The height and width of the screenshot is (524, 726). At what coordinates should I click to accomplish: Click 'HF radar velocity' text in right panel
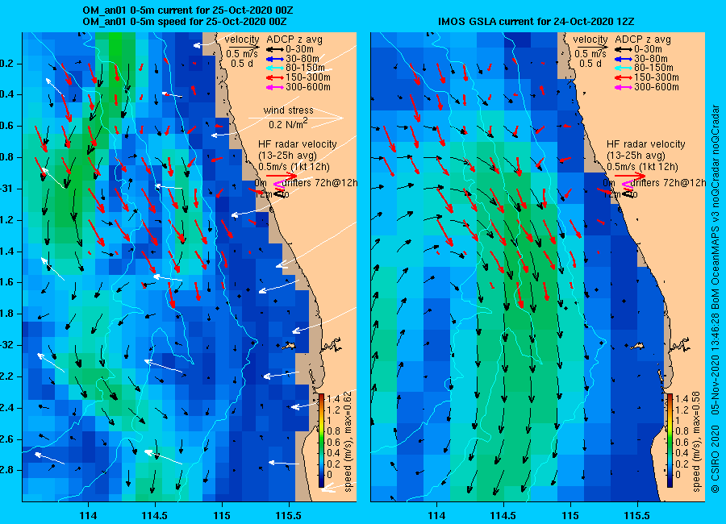[x=646, y=144]
